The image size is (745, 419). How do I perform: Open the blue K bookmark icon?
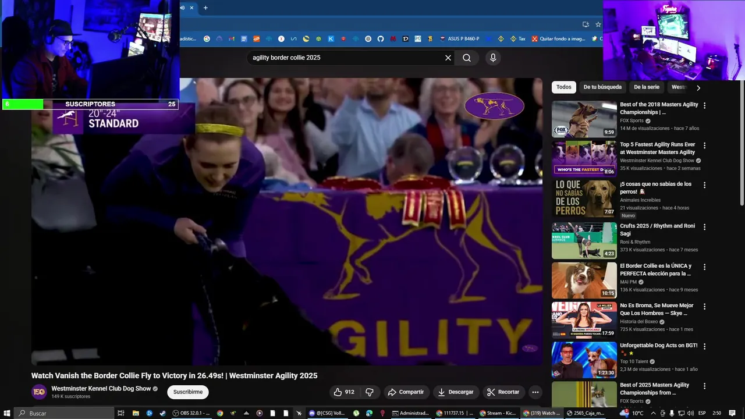pos(331,39)
